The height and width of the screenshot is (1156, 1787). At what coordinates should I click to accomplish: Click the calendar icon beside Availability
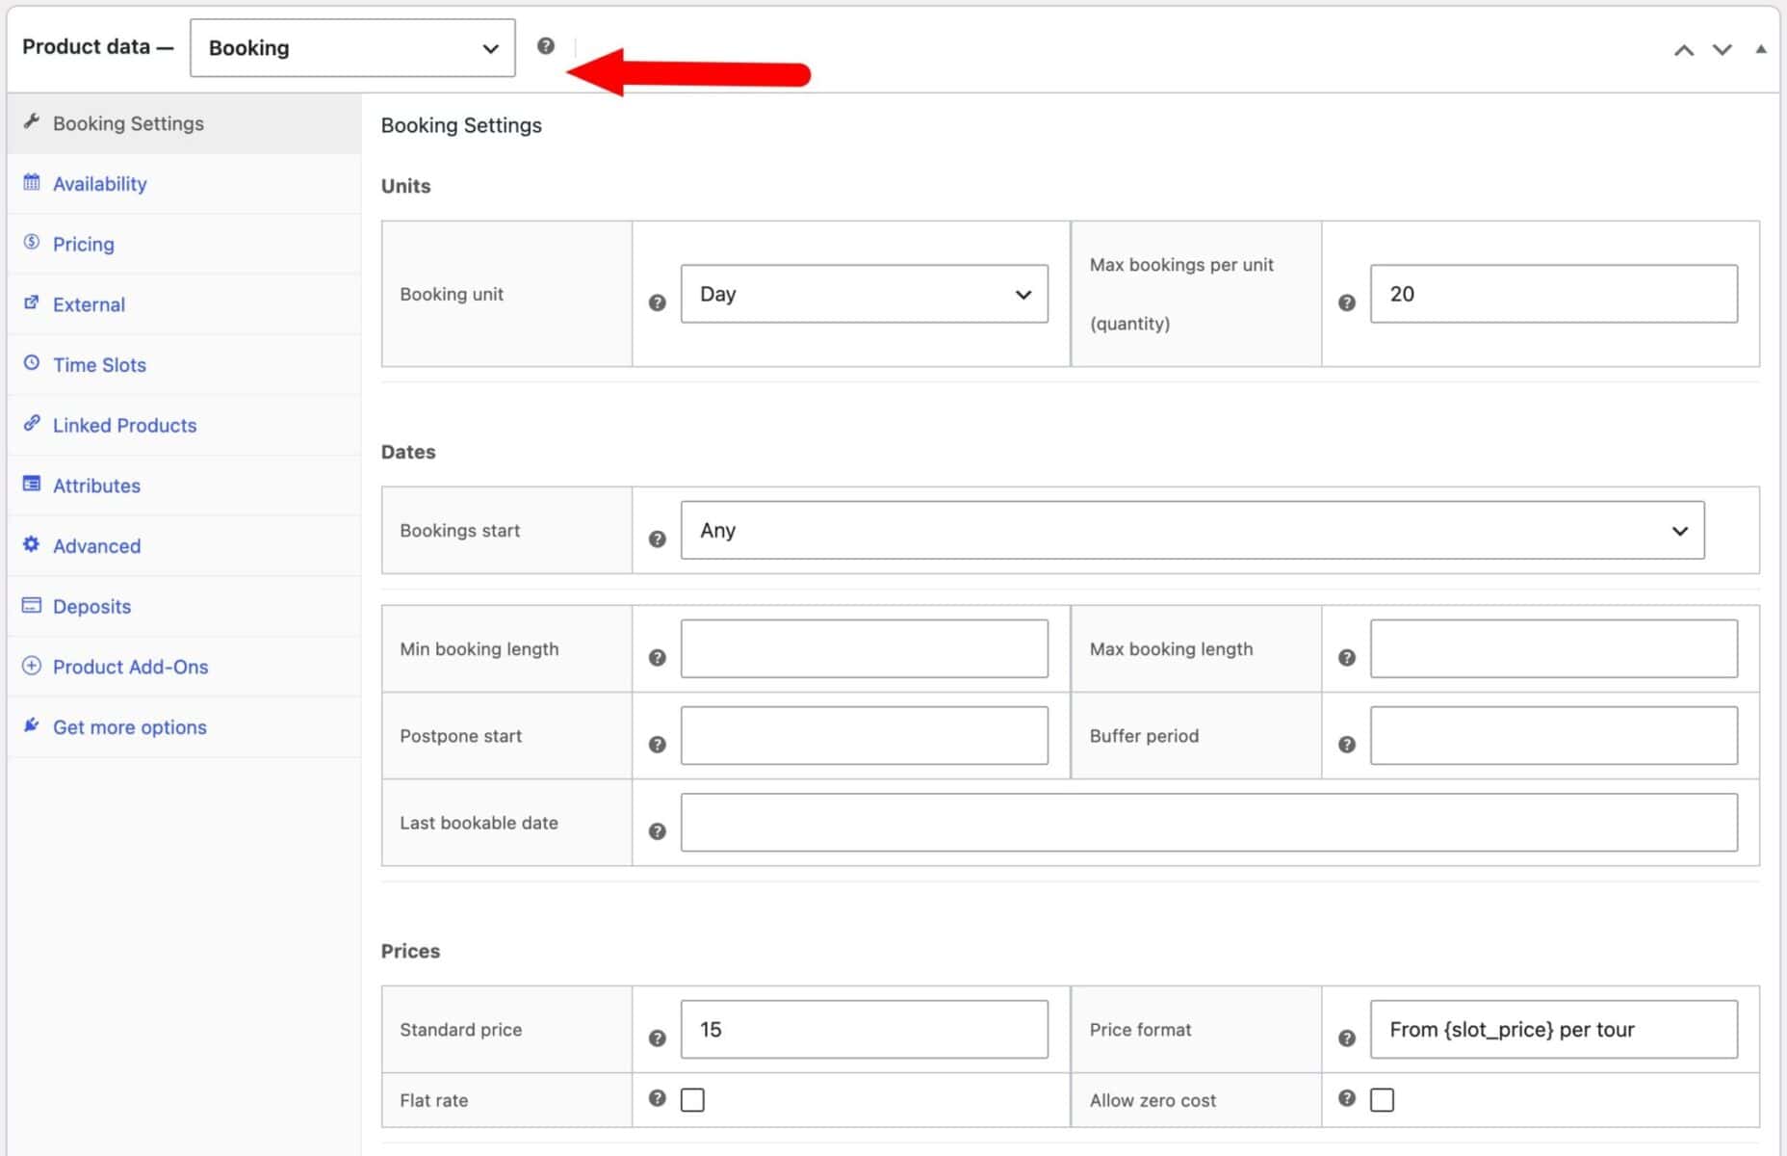32,182
